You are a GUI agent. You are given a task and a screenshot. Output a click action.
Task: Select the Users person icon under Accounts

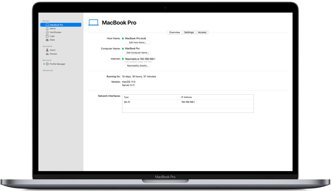coord(47,50)
